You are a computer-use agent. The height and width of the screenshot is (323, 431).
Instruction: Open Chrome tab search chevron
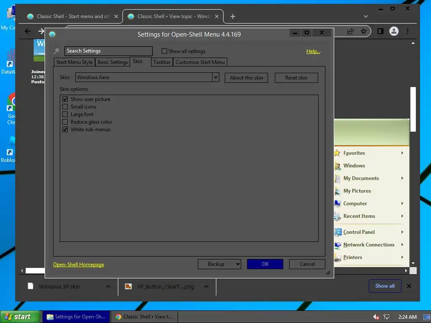pos(366,16)
